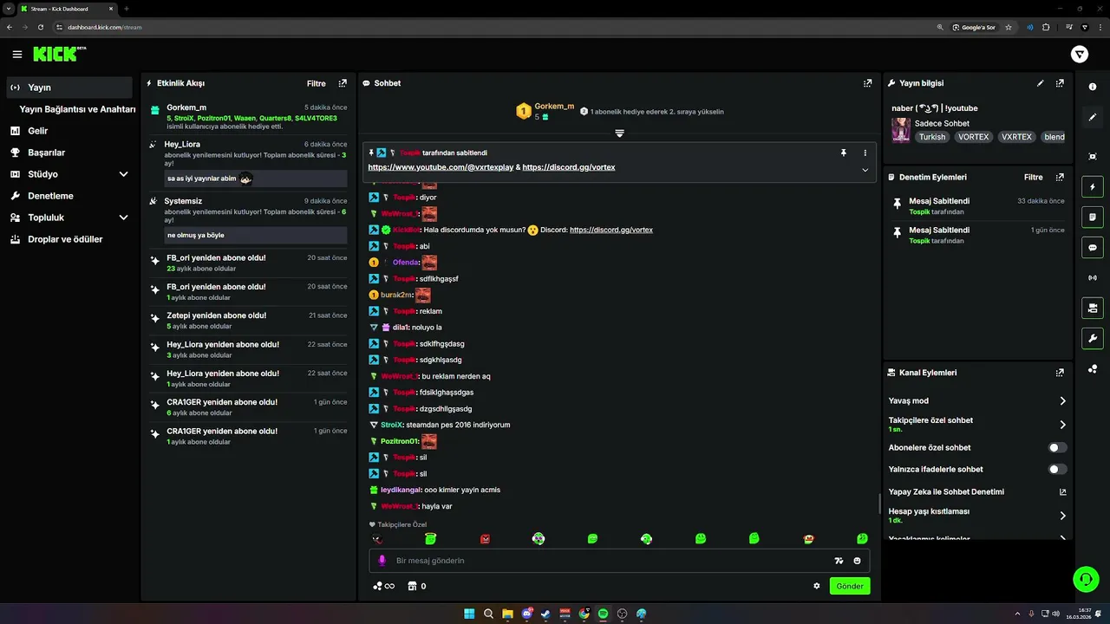
Task: Collapse the leaderboard banner arrow in chat
Action: (x=619, y=133)
